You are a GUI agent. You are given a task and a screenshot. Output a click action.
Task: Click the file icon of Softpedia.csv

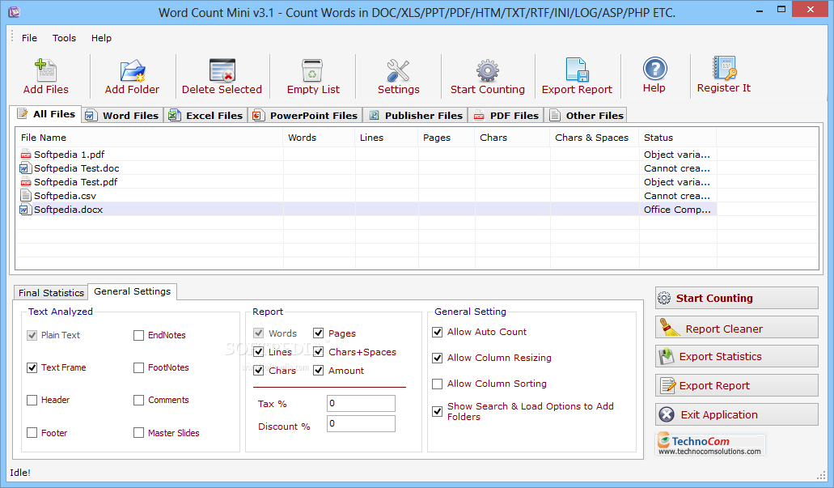[25, 195]
